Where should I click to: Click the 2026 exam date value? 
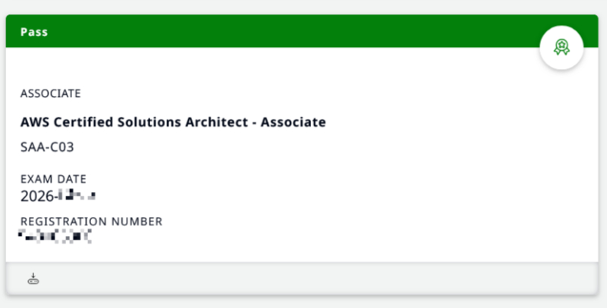coord(58,196)
